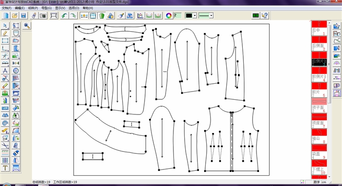This screenshot has height=186, width=342.
Task: Click the redo arrow icon
Action: [x=73, y=16]
